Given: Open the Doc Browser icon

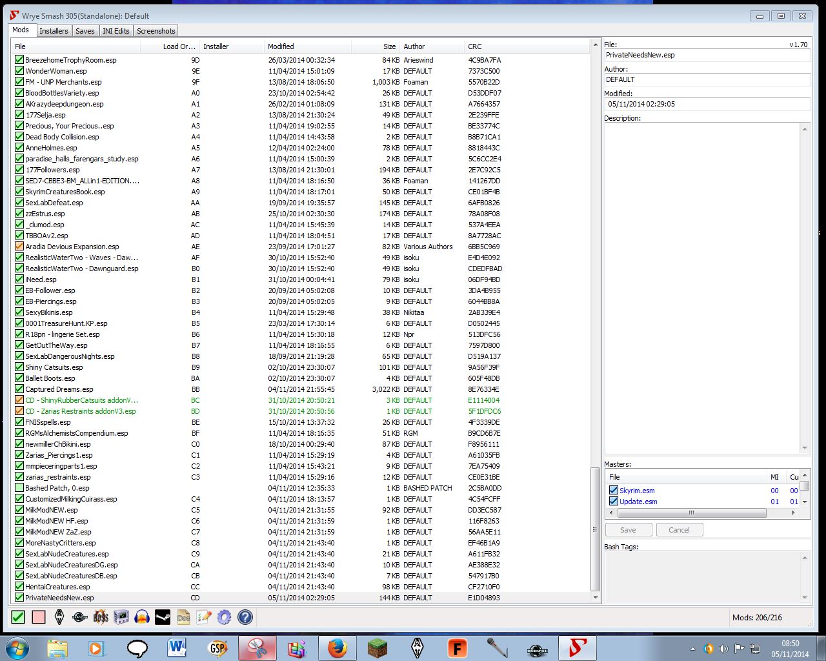Looking at the screenshot, I should click(183, 618).
